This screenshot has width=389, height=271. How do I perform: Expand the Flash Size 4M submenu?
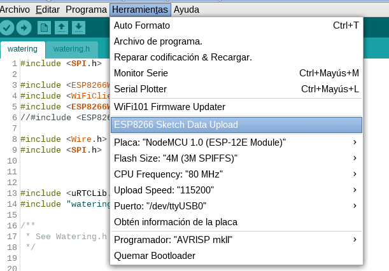(x=236, y=158)
